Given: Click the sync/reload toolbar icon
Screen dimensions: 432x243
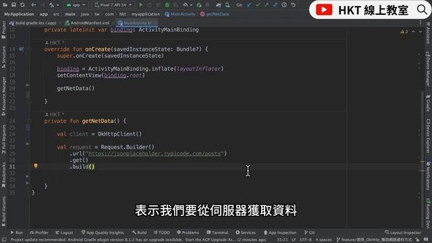Looking at the screenshot, I should (22, 5).
